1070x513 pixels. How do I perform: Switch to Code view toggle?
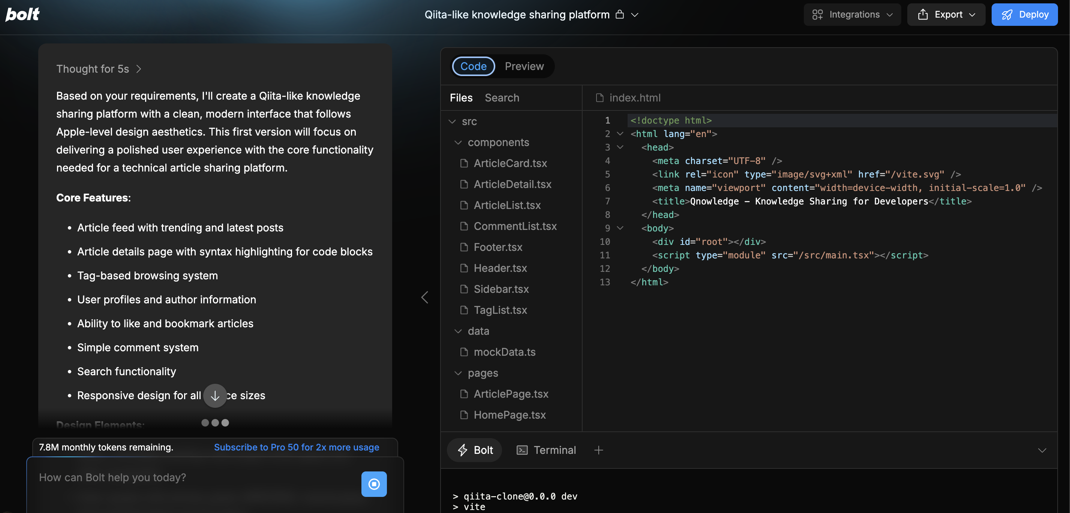point(473,66)
